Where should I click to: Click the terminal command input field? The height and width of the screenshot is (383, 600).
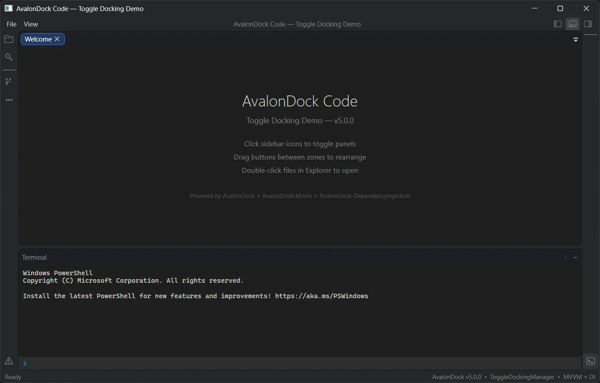(x=300, y=363)
